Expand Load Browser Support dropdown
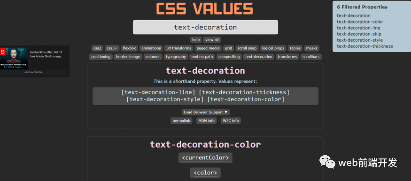Viewport: 411px width, 181px height. pos(206,112)
